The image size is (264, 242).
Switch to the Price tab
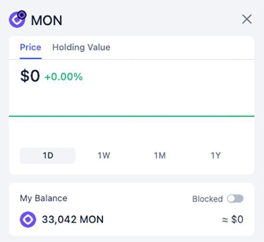30,47
